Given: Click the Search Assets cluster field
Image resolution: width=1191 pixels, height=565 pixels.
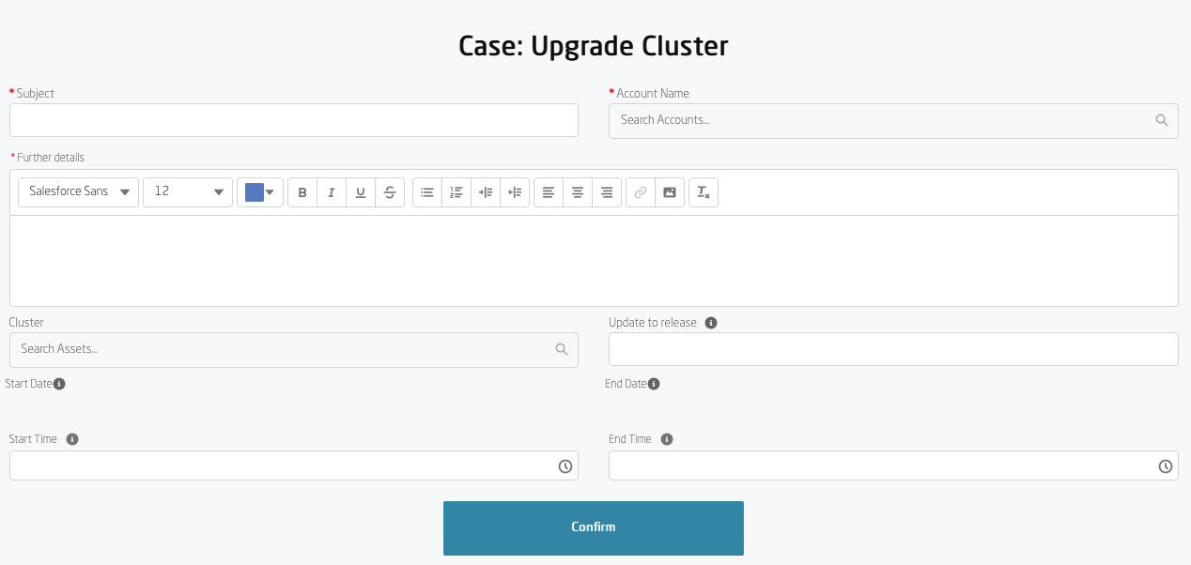Looking at the screenshot, I should tap(284, 349).
